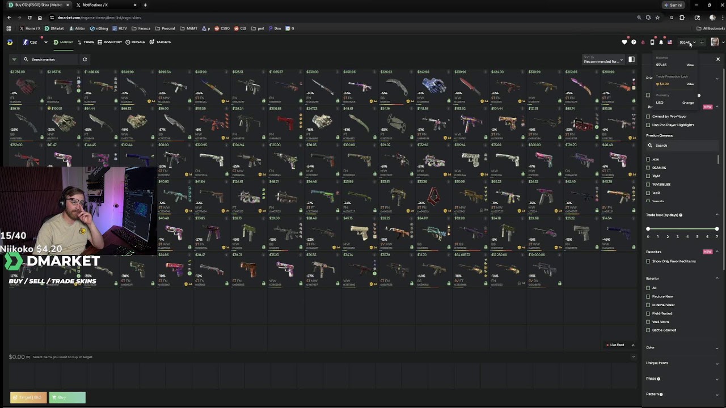Collapse the Favorites filter section

[x=717, y=252]
